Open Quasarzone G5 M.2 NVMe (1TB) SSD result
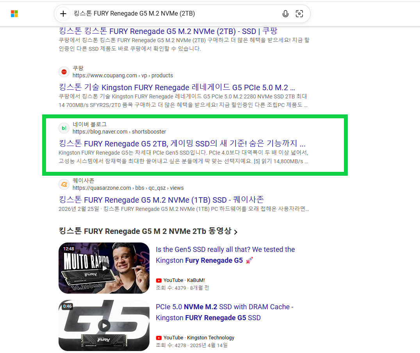 [161, 200]
